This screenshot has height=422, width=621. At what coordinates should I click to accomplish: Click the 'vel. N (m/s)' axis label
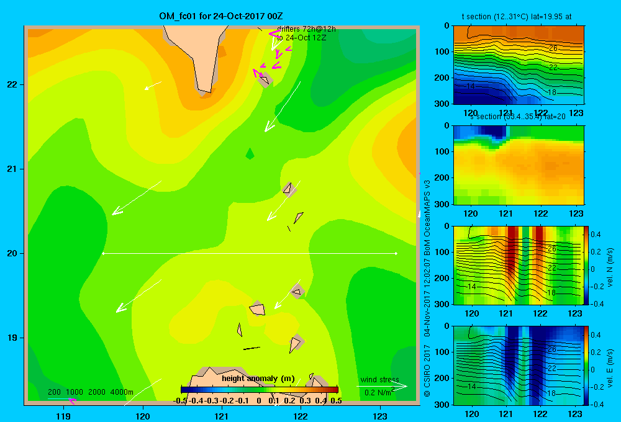(x=610, y=267)
